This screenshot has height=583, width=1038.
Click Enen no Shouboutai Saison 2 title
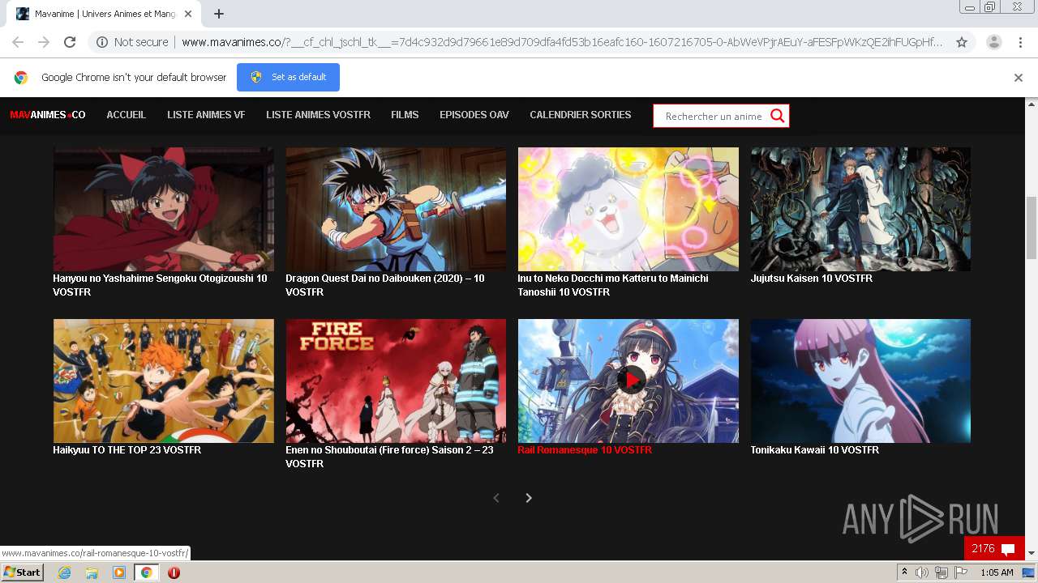[x=389, y=457]
